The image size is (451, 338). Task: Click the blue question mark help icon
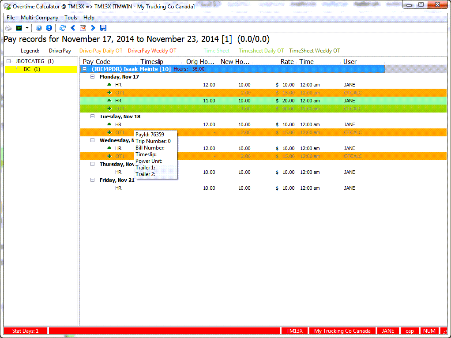(39, 28)
